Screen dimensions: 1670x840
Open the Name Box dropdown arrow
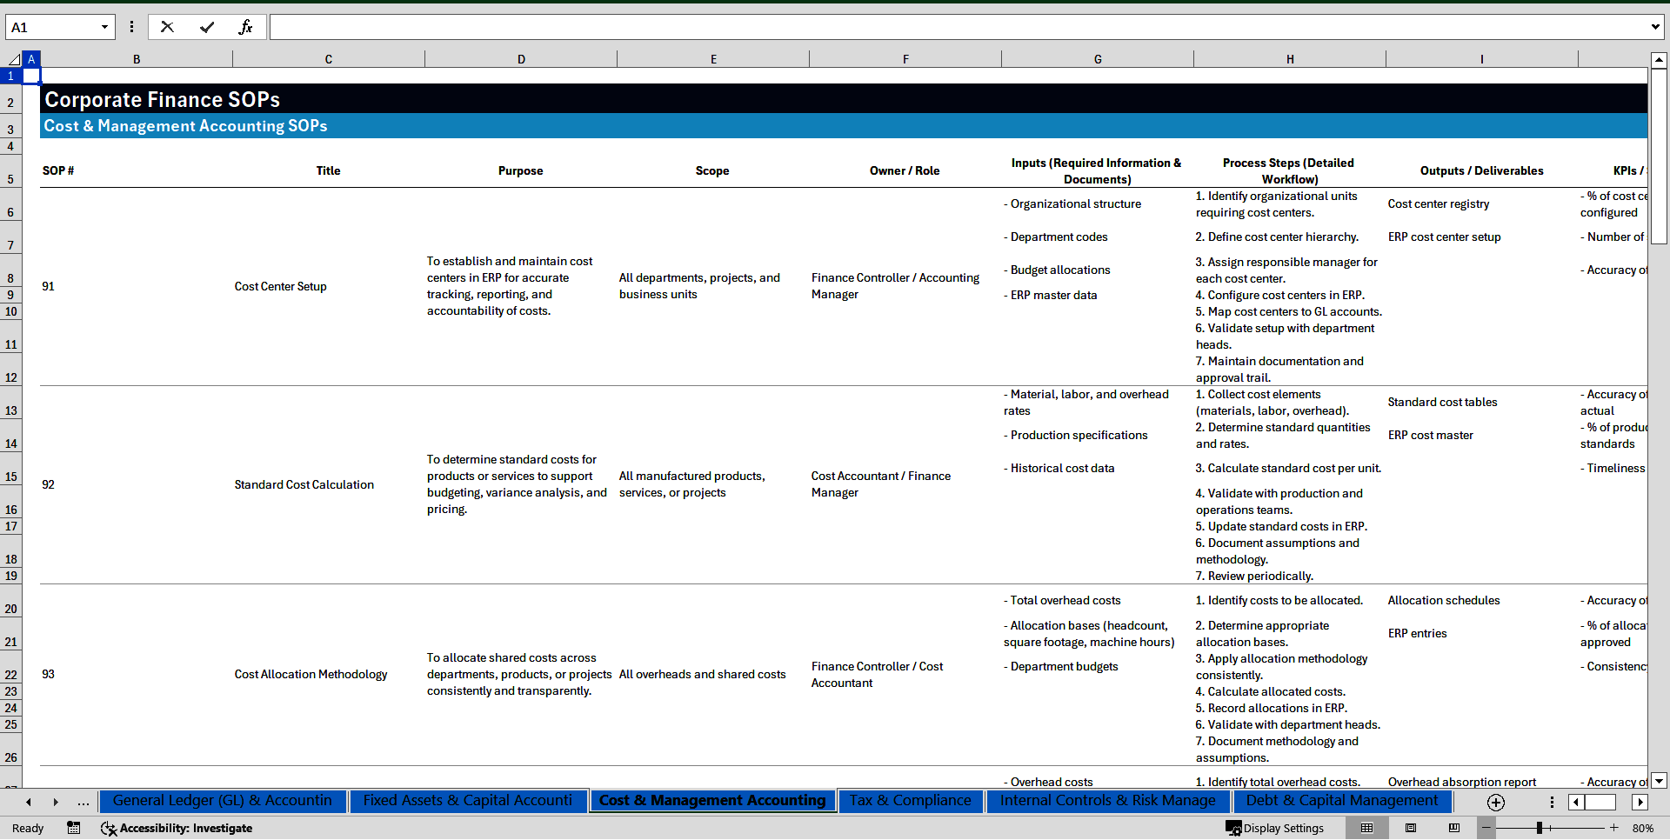point(105,27)
